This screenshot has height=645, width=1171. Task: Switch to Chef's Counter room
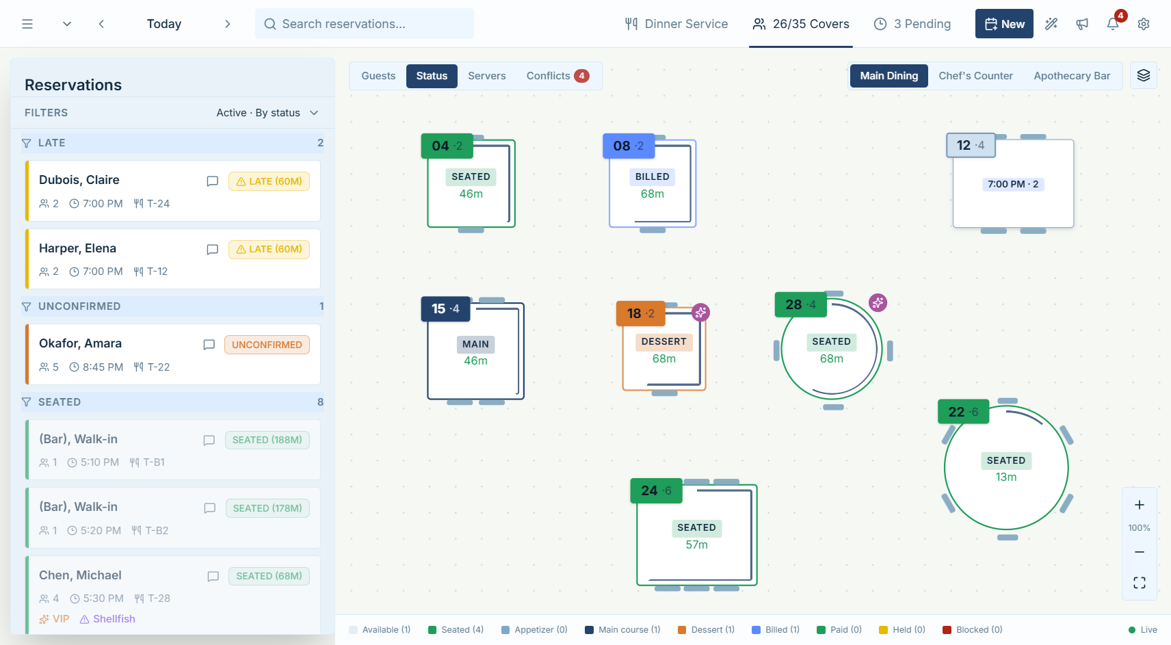(975, 76)
